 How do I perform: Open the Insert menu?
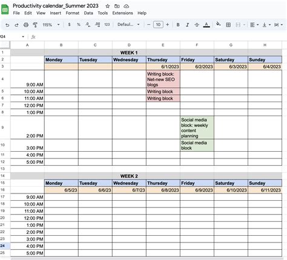click(x=56, y=13)
